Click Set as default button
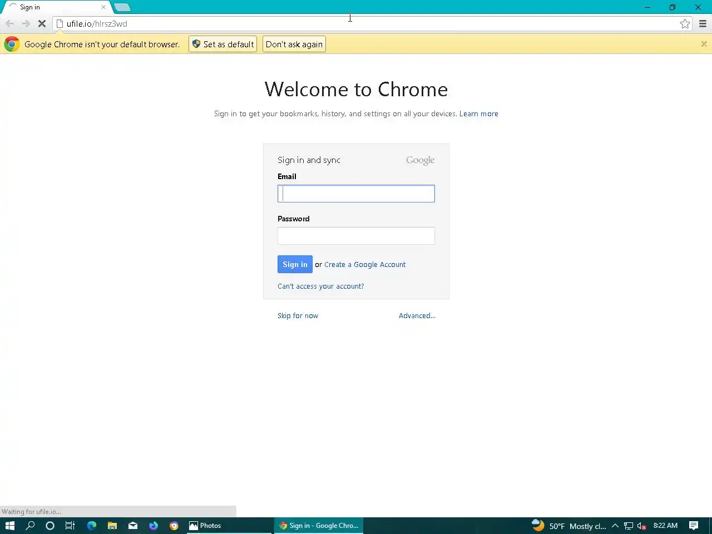The width and height of the screenshot is (712, 534). pos(222,44)
